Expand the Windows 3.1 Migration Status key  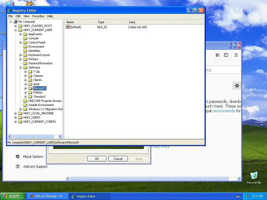[20, 109]
